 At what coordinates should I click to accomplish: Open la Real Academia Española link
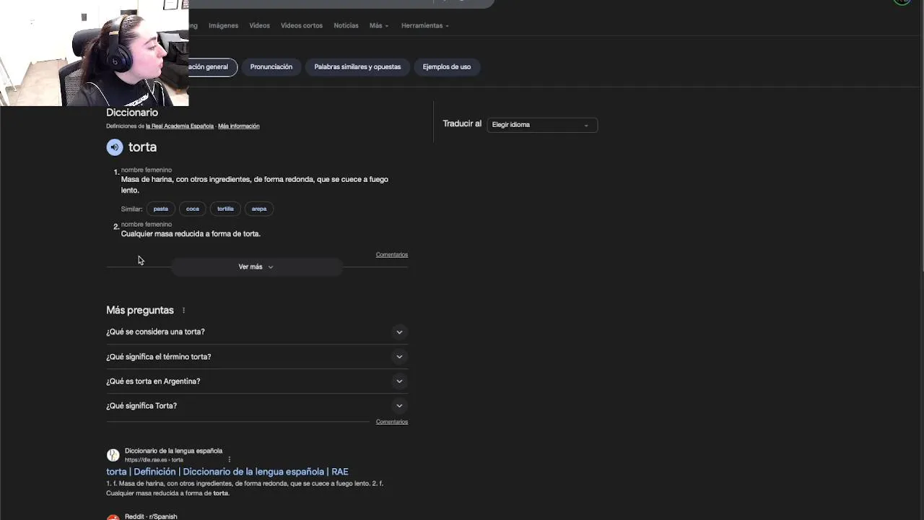[180, 126]
